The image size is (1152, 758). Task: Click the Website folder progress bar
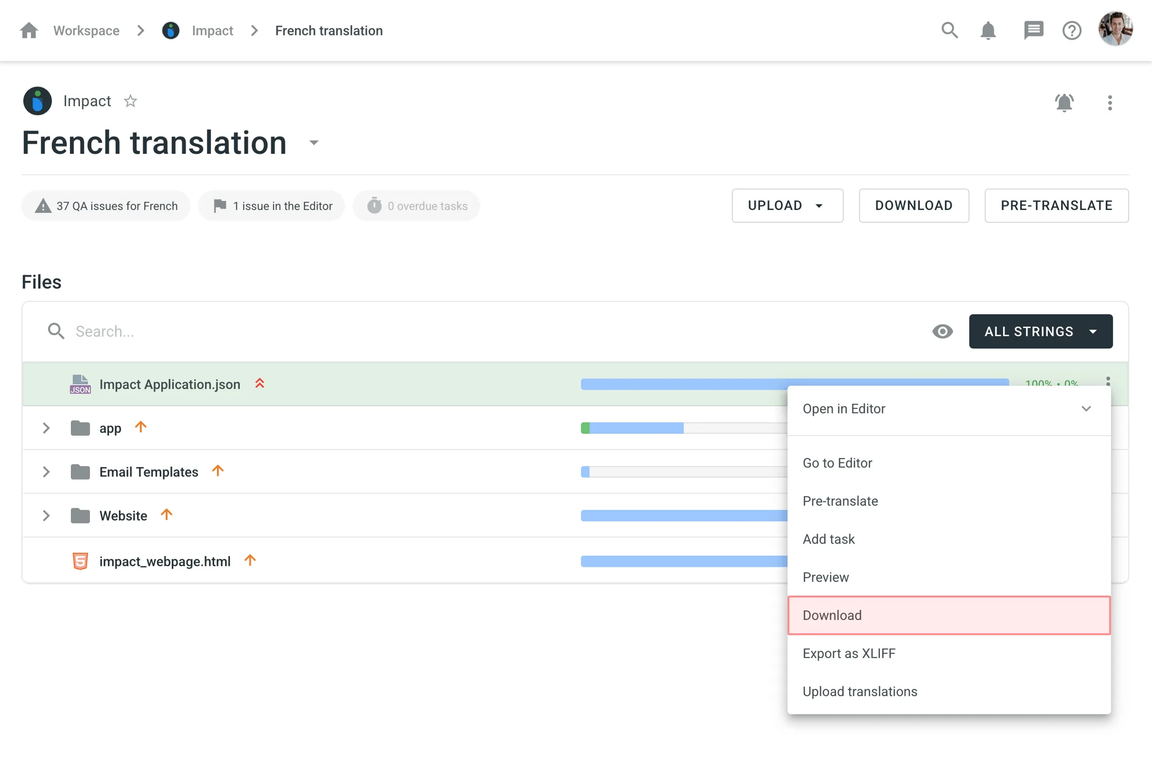[x=678, y=515]
